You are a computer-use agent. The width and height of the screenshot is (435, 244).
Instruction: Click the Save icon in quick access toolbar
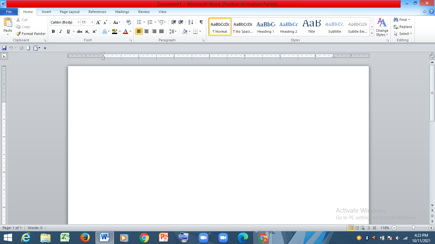point(4,48)
